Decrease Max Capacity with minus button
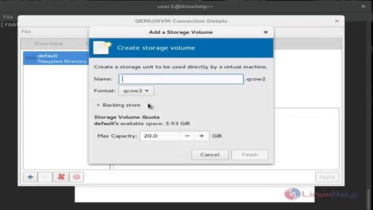 (x=187, y=136)
